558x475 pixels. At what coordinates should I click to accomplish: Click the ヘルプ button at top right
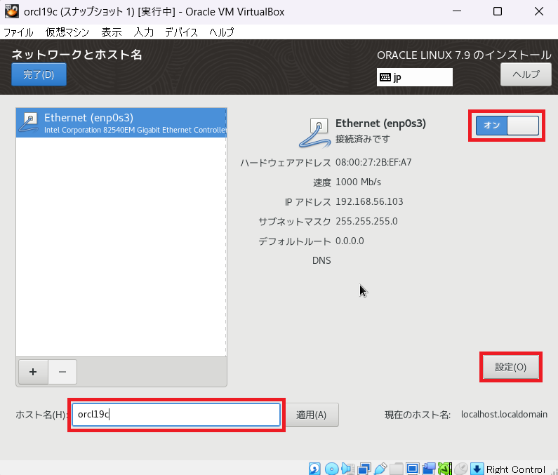(525, 74)
